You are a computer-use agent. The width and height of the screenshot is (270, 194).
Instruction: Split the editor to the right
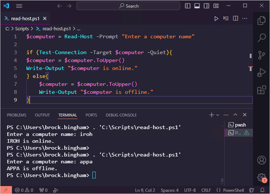point(235,18)
